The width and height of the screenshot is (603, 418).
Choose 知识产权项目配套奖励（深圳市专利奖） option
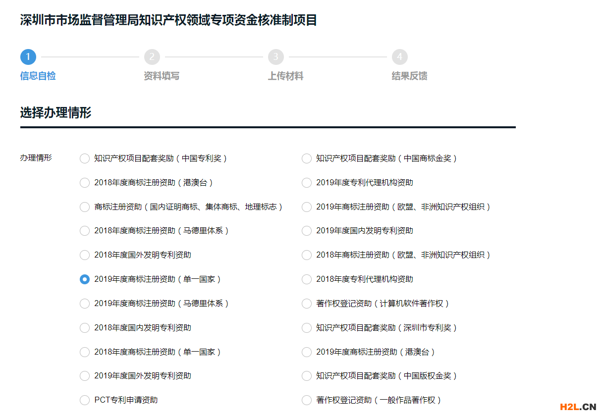307,328
